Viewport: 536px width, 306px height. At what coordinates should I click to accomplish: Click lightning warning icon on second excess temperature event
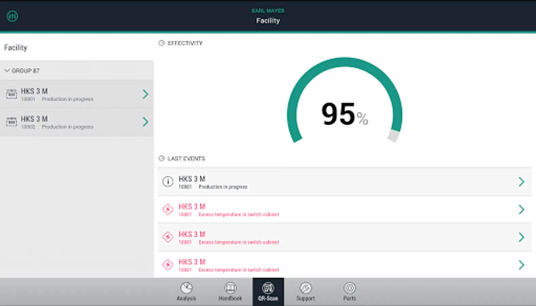167,237
